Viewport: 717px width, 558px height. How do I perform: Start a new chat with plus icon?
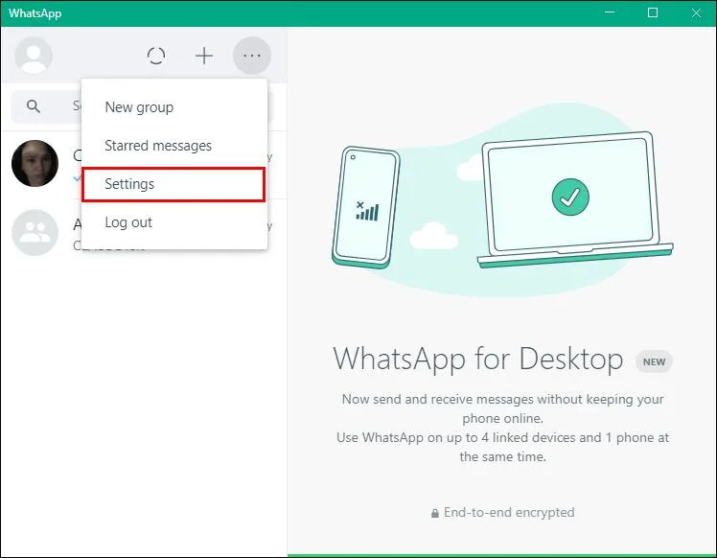point(204,56)
